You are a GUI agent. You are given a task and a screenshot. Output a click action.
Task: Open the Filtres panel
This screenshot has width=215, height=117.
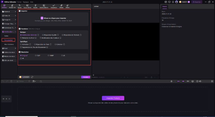61,6
